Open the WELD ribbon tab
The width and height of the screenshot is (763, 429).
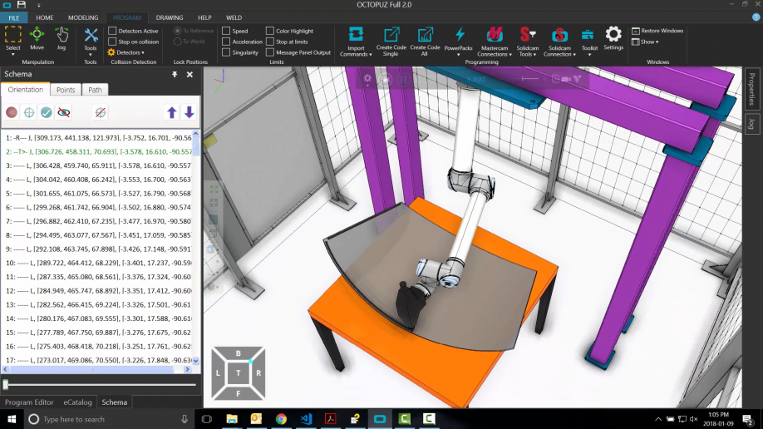click(x=234, y=17)
